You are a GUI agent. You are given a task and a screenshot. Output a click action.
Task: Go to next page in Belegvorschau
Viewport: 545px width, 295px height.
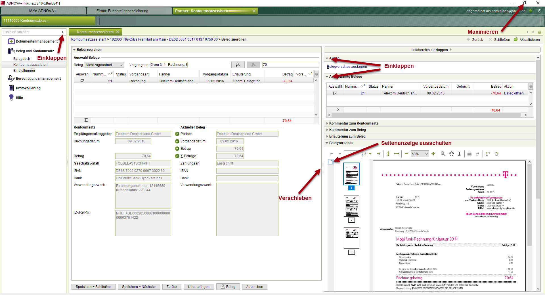tap(370, 154)
